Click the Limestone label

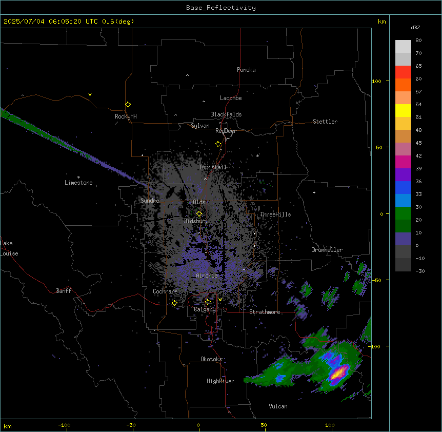(78, 183)
